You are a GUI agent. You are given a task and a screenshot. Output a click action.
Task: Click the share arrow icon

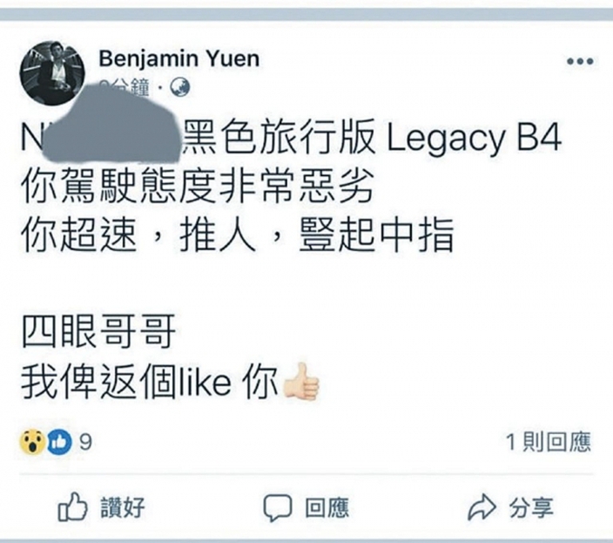click(x=482, y=507)
